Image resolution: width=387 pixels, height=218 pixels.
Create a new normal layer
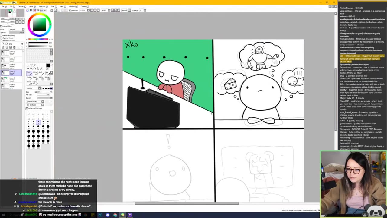(x=3, y=44)
